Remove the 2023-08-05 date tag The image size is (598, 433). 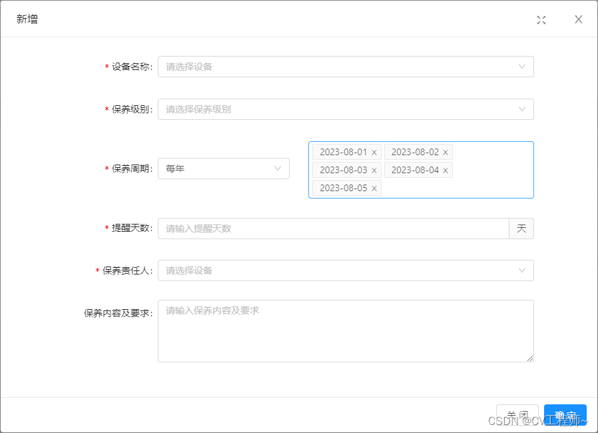[374, 189]
